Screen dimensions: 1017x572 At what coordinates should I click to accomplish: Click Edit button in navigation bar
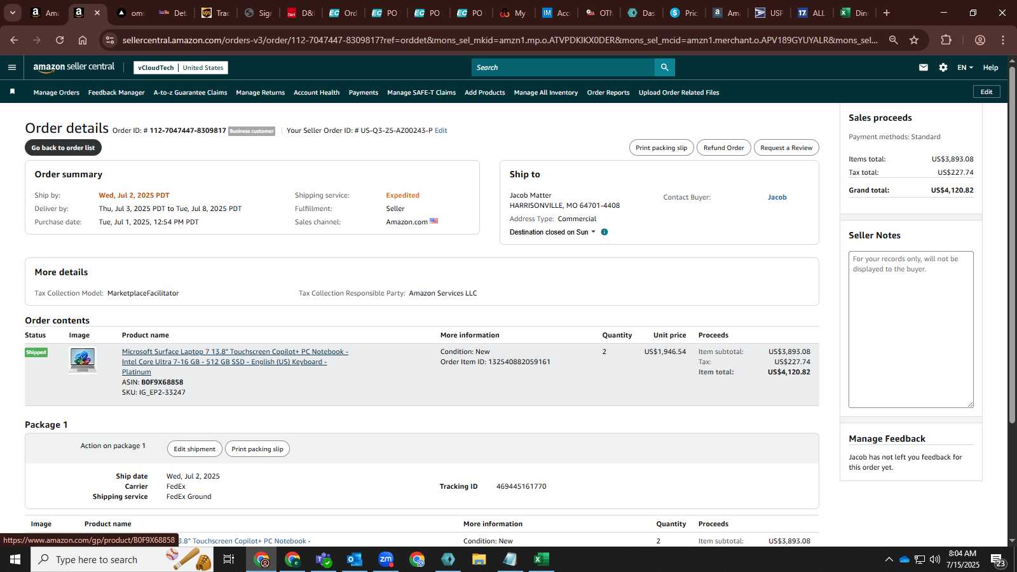pos(986,92)
